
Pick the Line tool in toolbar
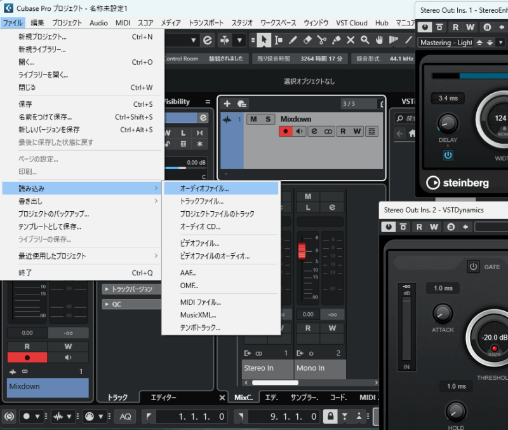coord(408,40)
